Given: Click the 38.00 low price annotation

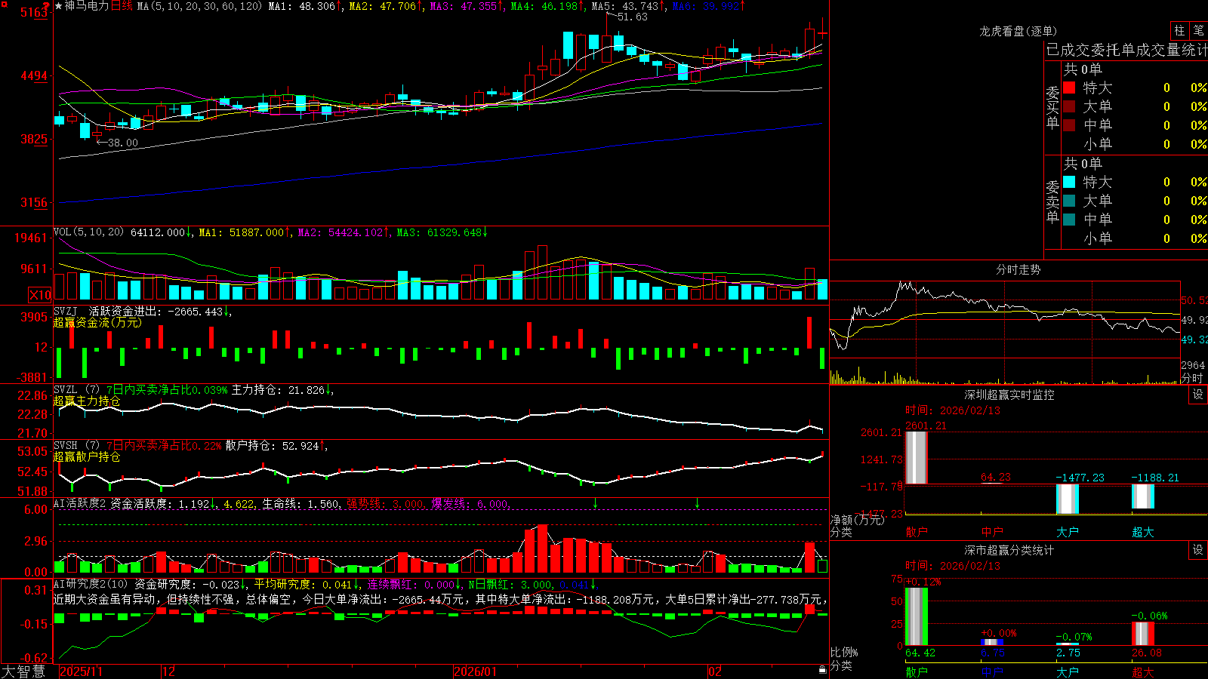Looking at the screenshot, I should [x=122, y=143].
